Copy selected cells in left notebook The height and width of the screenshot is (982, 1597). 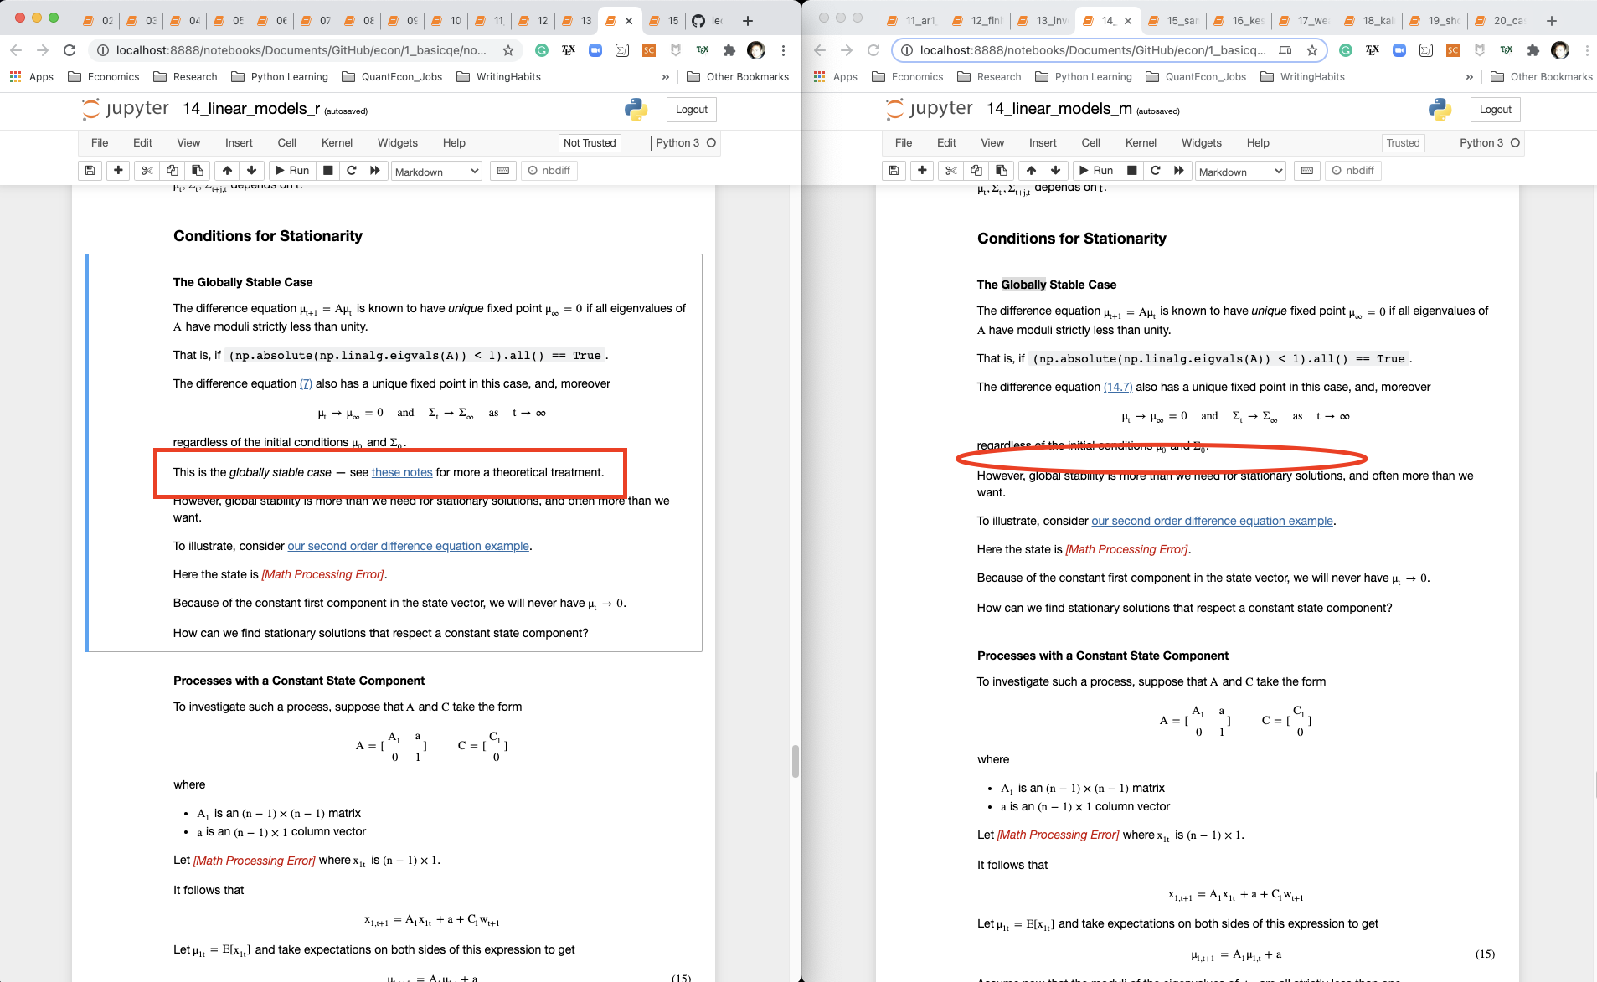(172, 171)
